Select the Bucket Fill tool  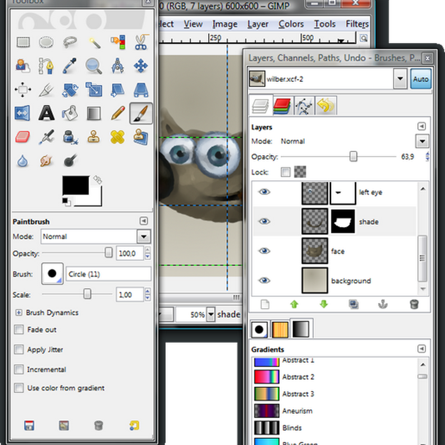tap(70, 113)
